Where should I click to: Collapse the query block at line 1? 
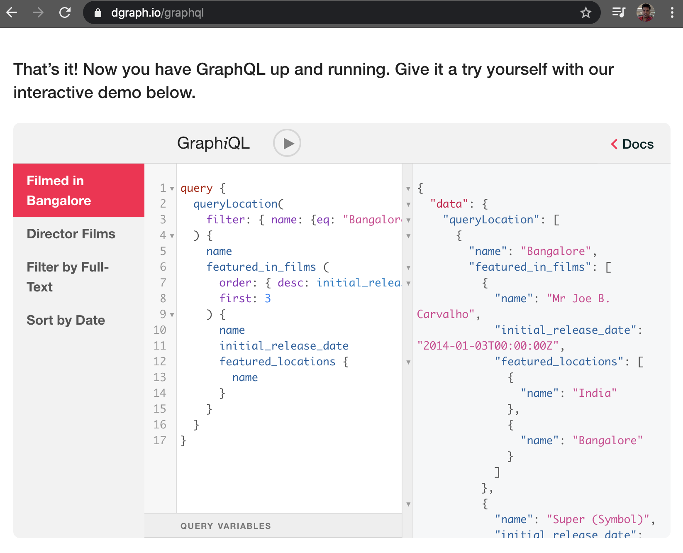(x=172, y=189)
